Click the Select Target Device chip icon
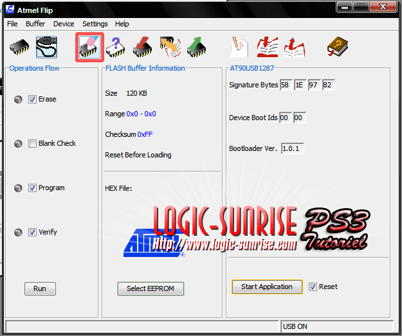 (19, 47)
